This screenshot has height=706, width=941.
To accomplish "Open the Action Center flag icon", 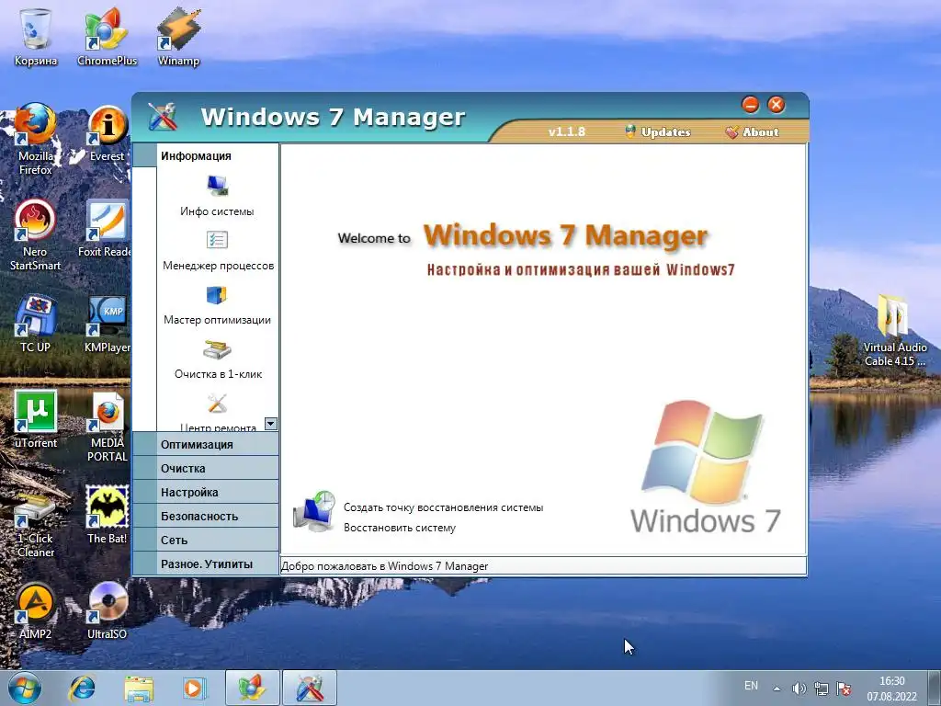I will pyautogui.click(x=844, y=689).
